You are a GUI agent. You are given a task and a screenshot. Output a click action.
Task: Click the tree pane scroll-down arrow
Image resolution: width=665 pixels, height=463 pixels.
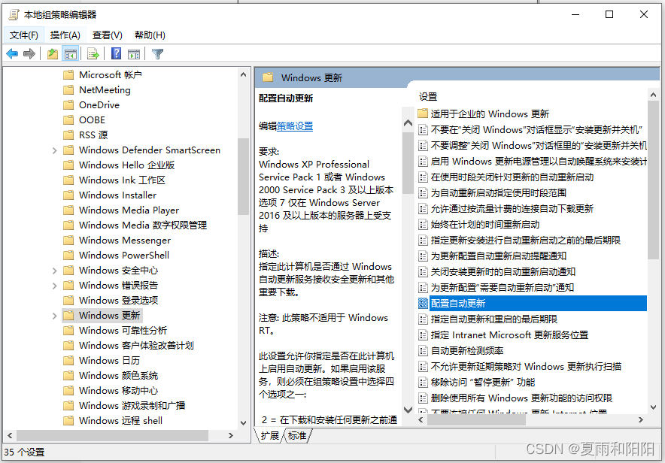[x=243, y=422]
